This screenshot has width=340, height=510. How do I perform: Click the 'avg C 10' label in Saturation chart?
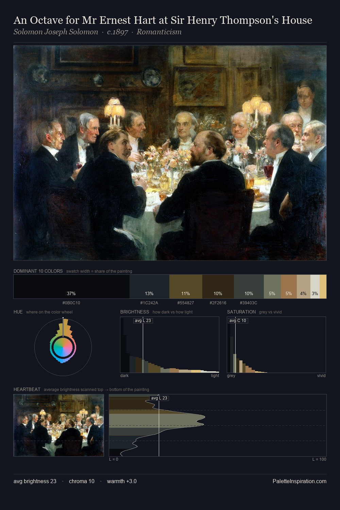(238, 321)
